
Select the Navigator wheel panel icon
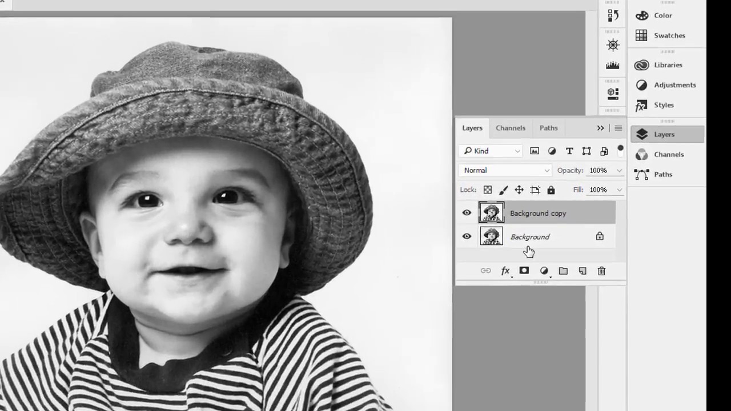[x=613, y=45]
